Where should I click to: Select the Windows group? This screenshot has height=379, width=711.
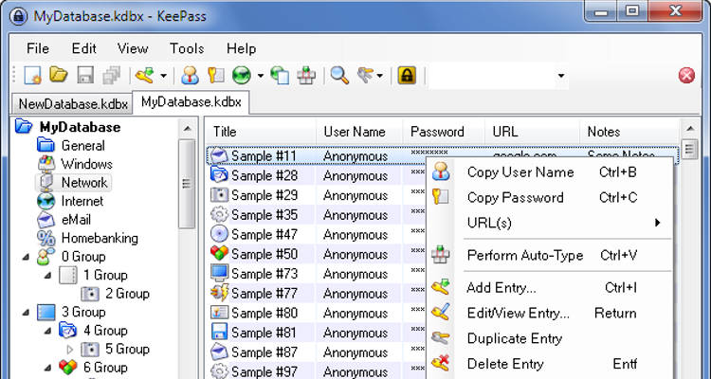point(86,164)
